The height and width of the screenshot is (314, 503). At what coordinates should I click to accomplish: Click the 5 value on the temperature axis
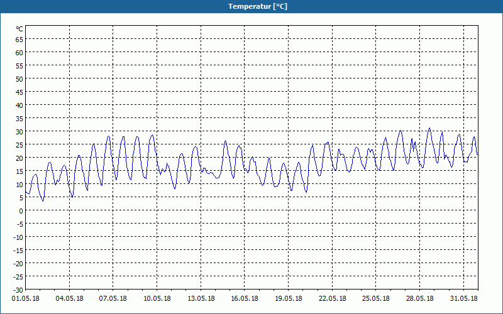21,198
